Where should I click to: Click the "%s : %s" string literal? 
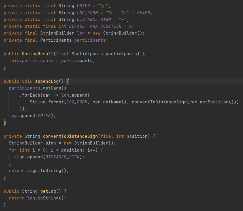click(117, 13)
